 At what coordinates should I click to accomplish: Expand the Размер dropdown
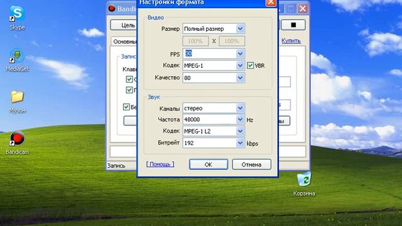[240, 29]
